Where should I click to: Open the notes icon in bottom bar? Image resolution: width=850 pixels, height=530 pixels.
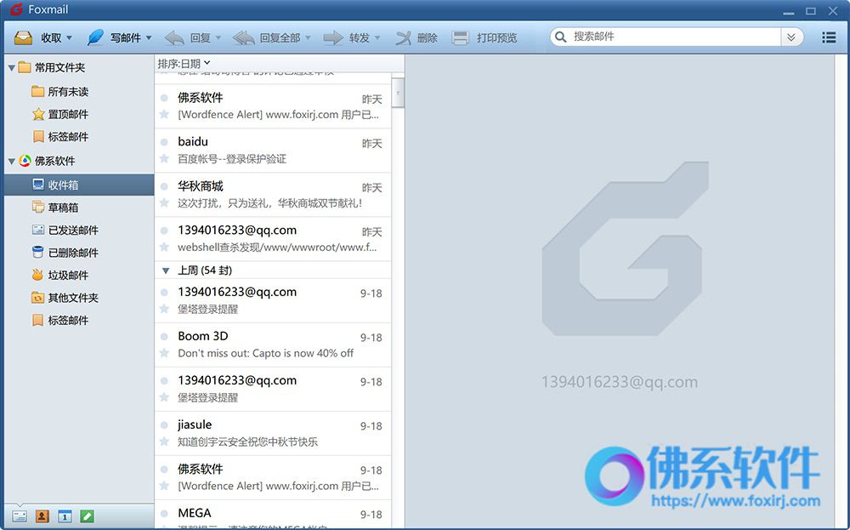pyautogui.click(x=87, y=516)
